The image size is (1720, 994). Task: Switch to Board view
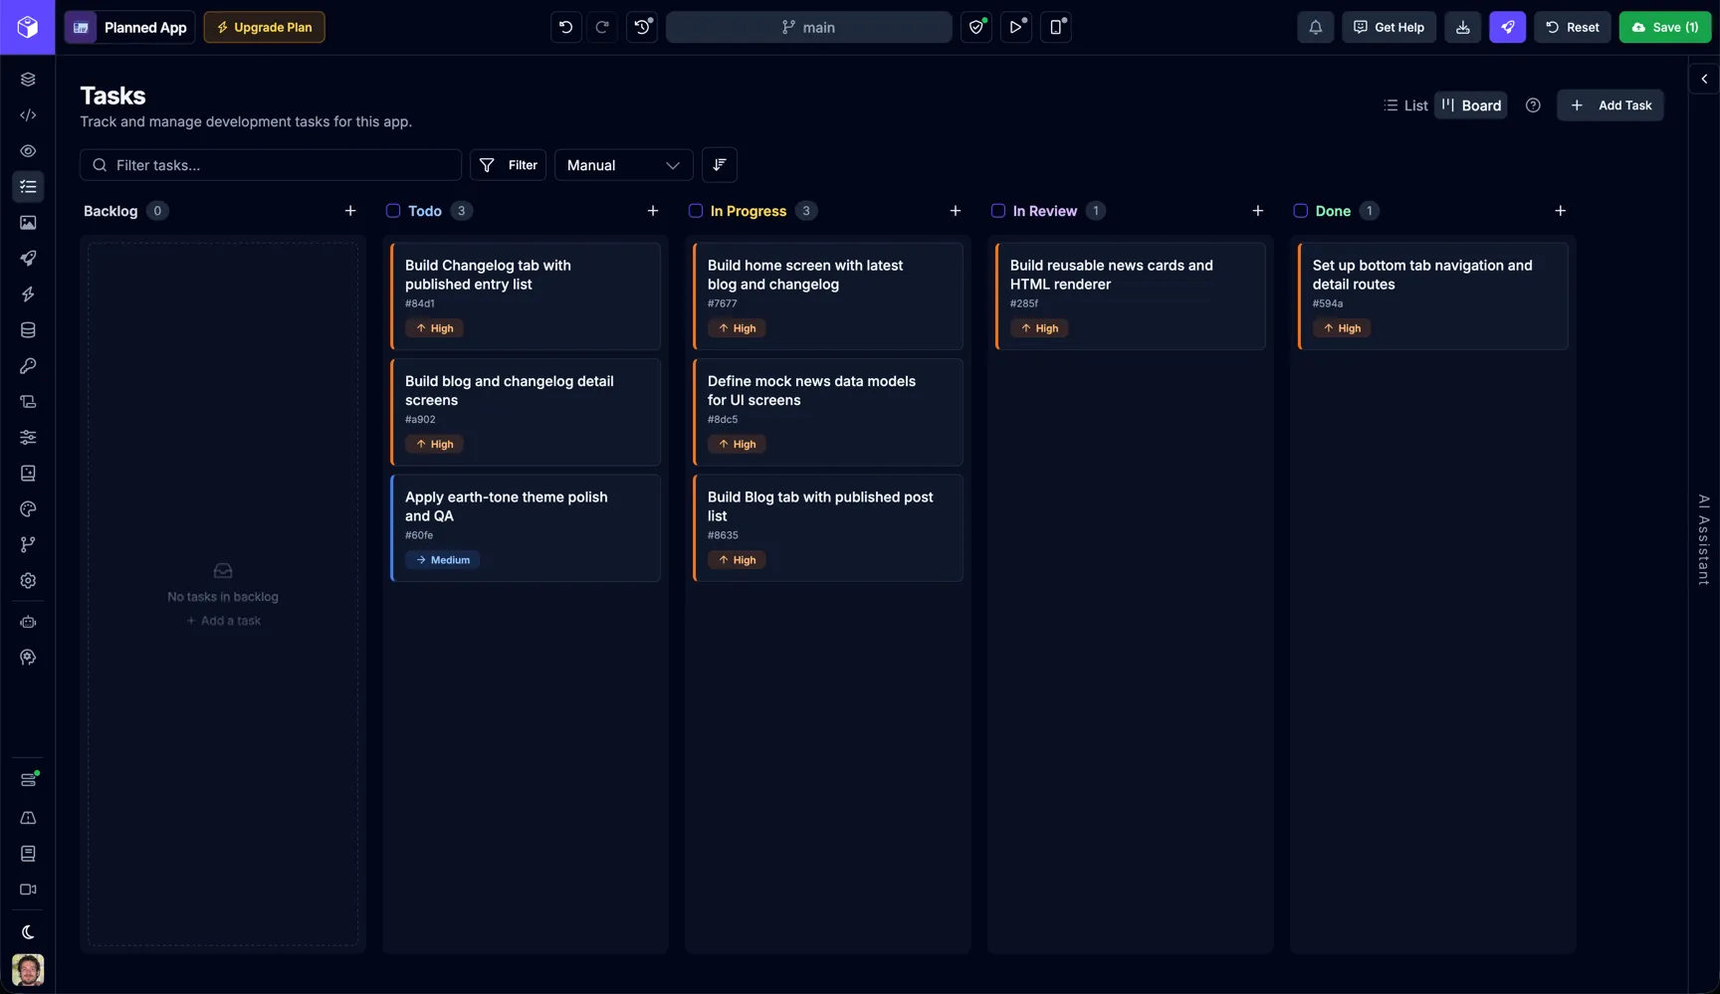tap(1471, 105)
